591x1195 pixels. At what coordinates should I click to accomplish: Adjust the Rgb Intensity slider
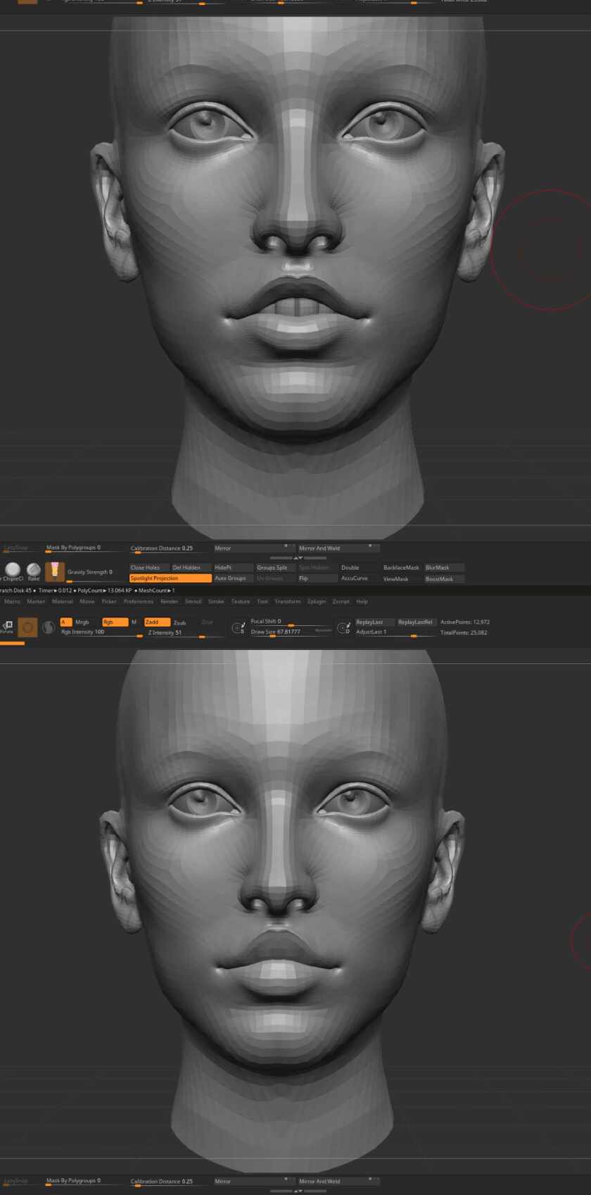[101, 632]
